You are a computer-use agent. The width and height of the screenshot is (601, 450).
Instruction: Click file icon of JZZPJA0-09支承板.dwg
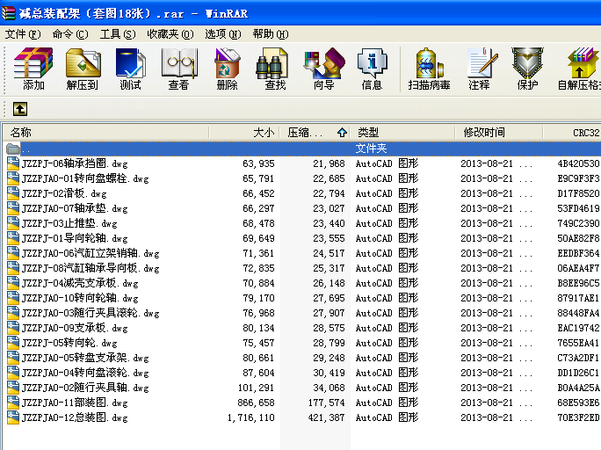tap(13, 328)
